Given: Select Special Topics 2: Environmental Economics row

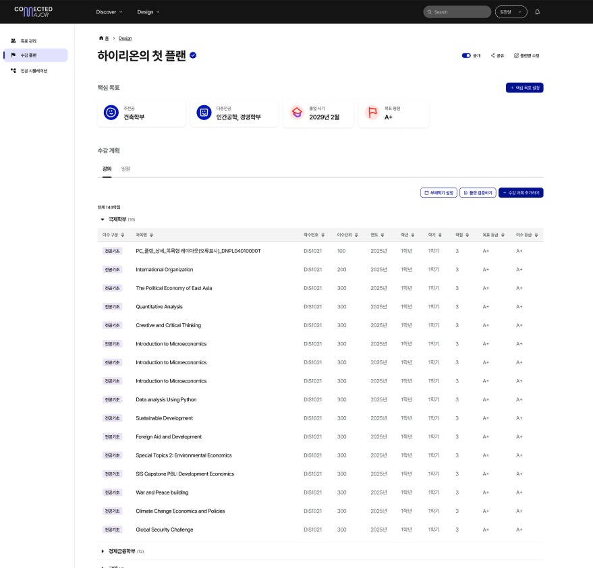Looking at the screenshot, I should (320, 455).
